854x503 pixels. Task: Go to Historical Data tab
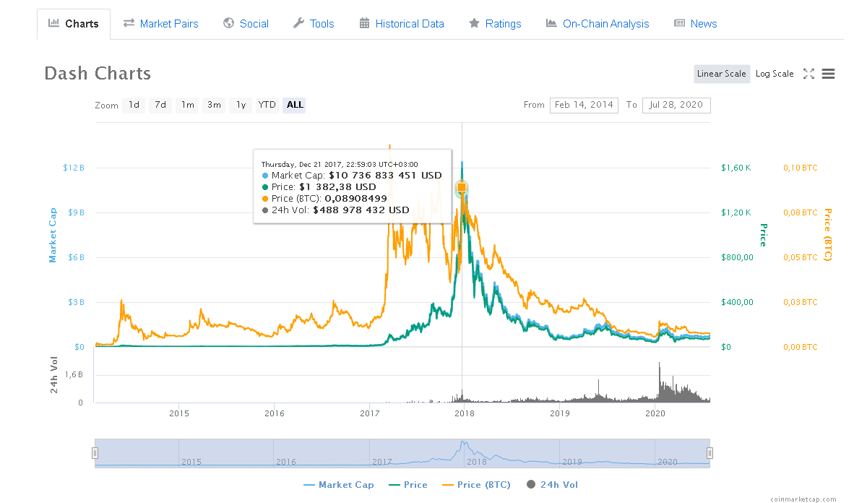point(402,24)
